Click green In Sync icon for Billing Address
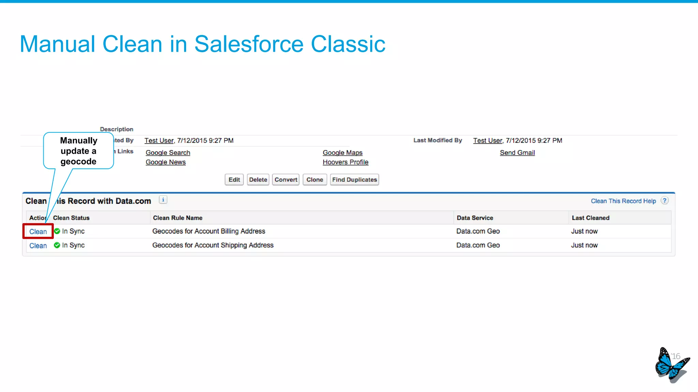 pyautogui.click(x=57, y=231)
